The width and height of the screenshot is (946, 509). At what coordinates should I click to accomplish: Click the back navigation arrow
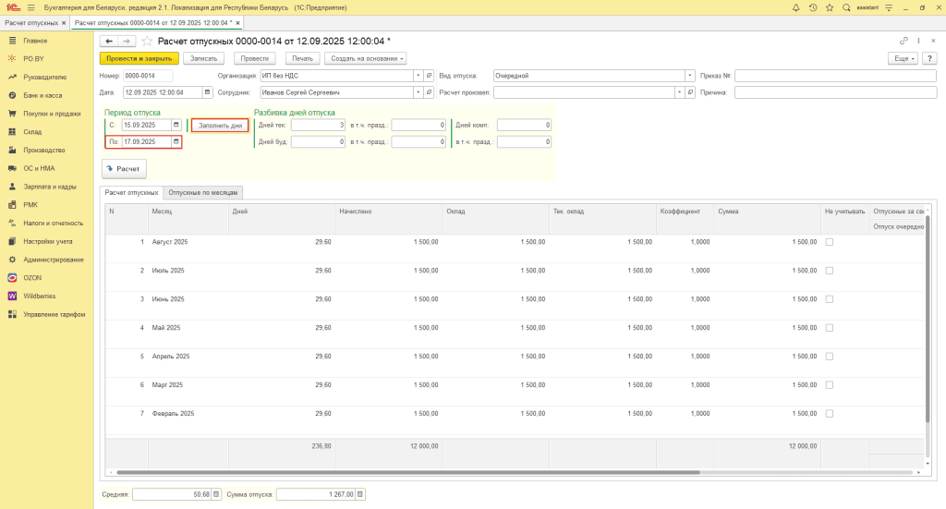108,41
